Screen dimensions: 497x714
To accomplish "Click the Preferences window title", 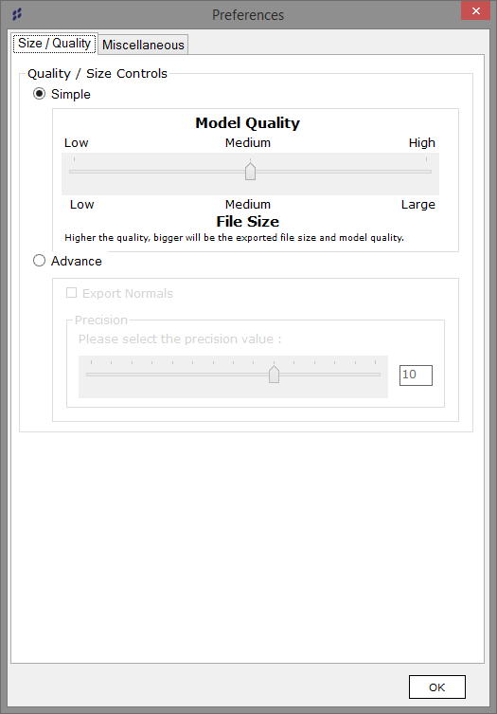I will pos(248,15).
